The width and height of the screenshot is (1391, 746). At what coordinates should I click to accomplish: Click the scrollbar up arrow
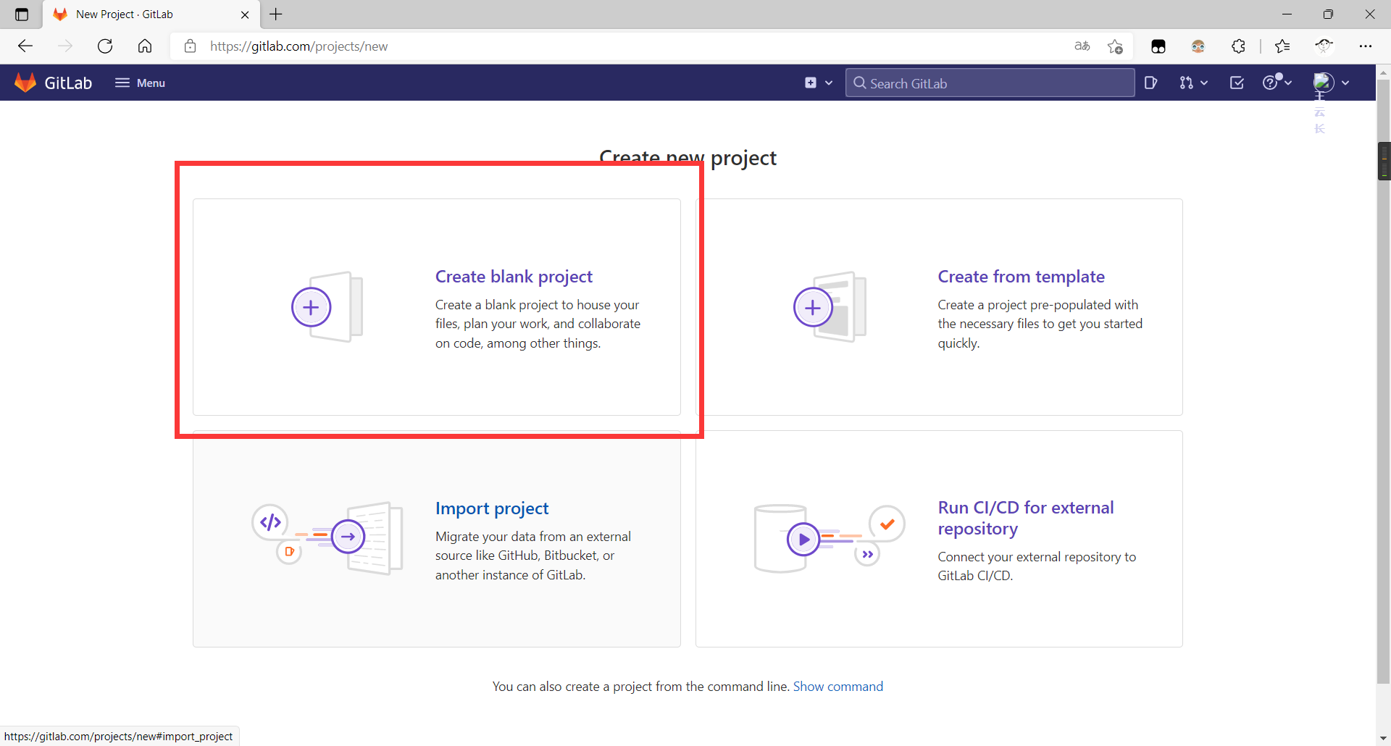1384,72
